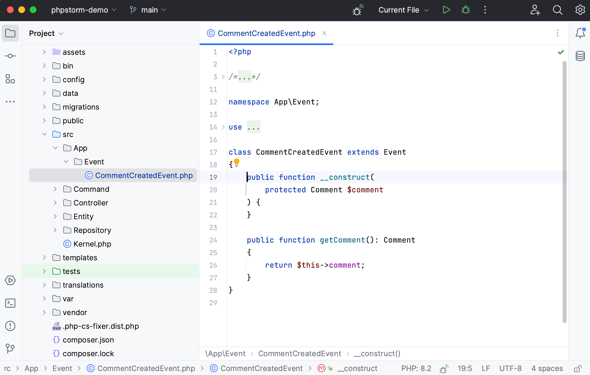Select the vendor folder
The width and height of the screenshot is (590, 375).
pos(75,312)
